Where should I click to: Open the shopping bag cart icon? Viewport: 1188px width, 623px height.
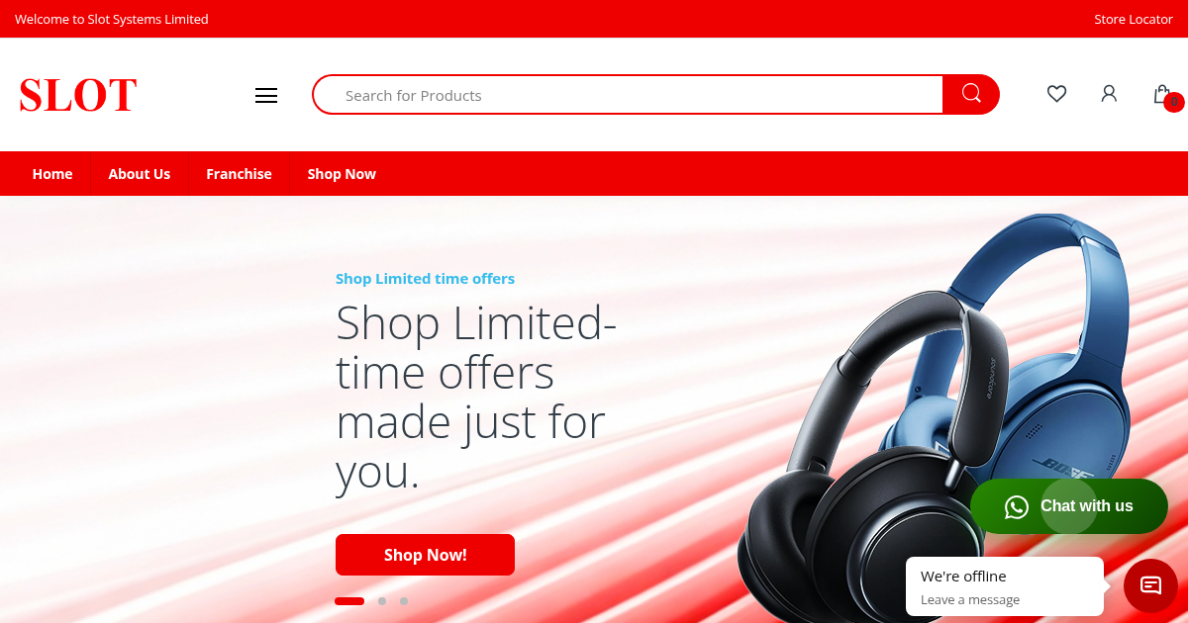click(1162, 94)
